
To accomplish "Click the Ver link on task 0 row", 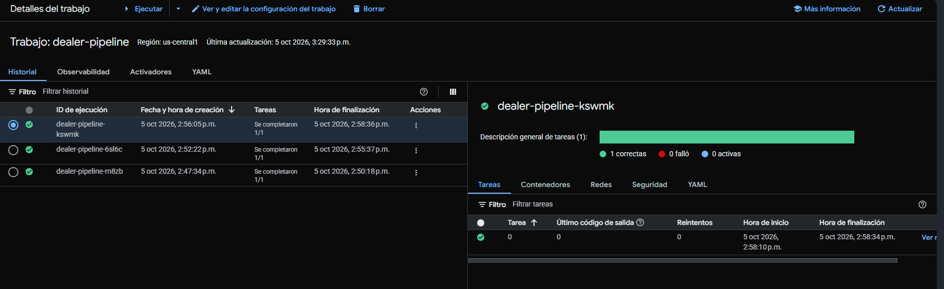I will coord(929,237).
